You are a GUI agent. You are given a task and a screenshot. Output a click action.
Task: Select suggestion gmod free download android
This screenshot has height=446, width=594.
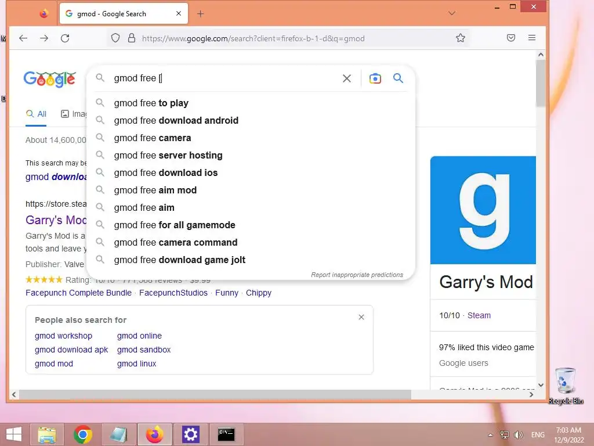click(x=251, y=121)
